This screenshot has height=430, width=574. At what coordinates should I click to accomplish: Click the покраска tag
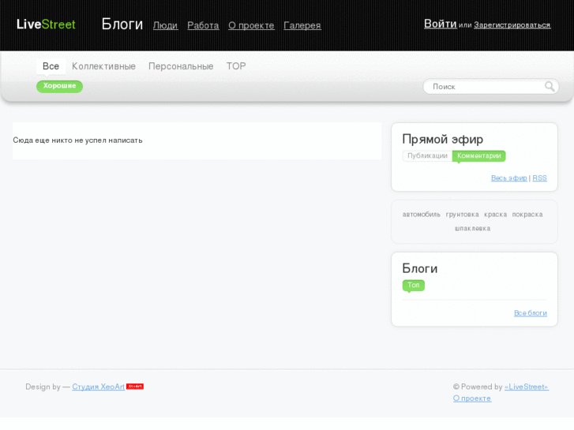point(527,215)
